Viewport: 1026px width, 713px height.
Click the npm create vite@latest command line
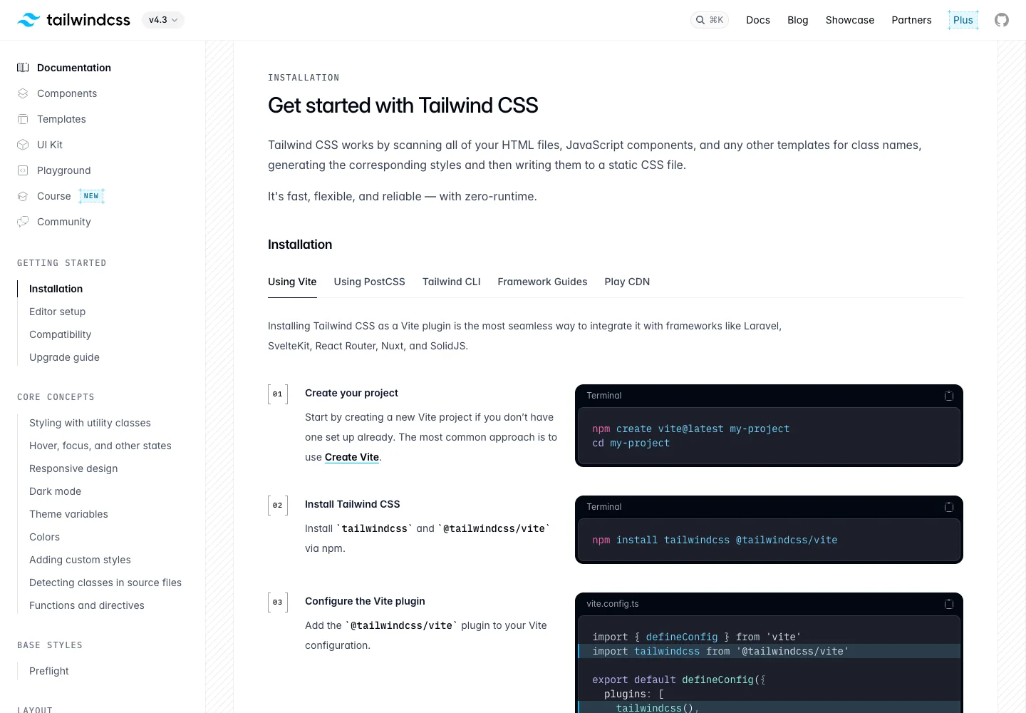coord(691,429)
